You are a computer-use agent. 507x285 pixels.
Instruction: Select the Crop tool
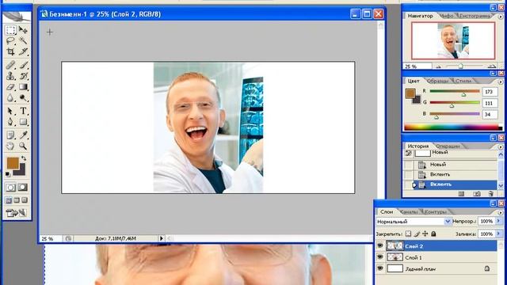click(10, 51)
